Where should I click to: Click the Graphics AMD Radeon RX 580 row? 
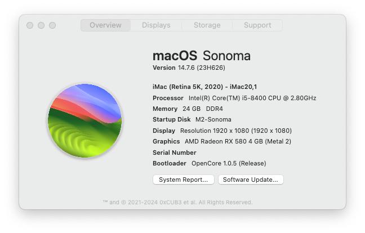[x=222, y=141]
